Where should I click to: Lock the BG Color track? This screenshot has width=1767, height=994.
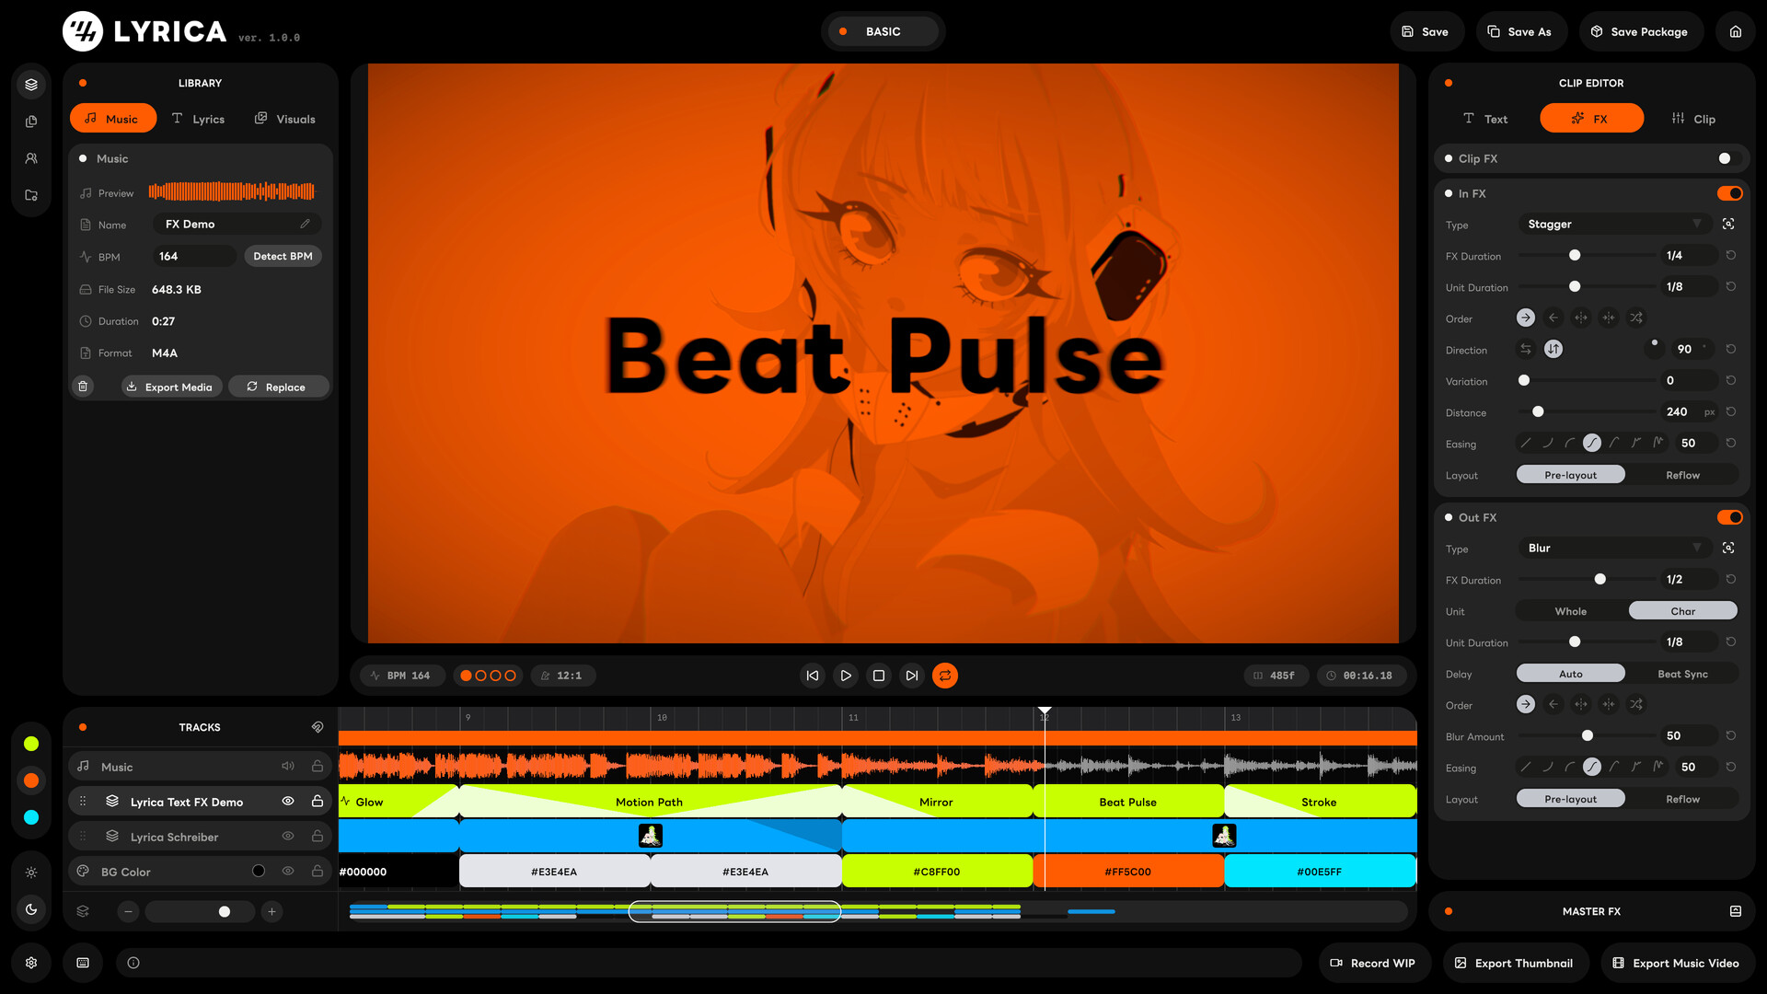(x=318, y=871)
